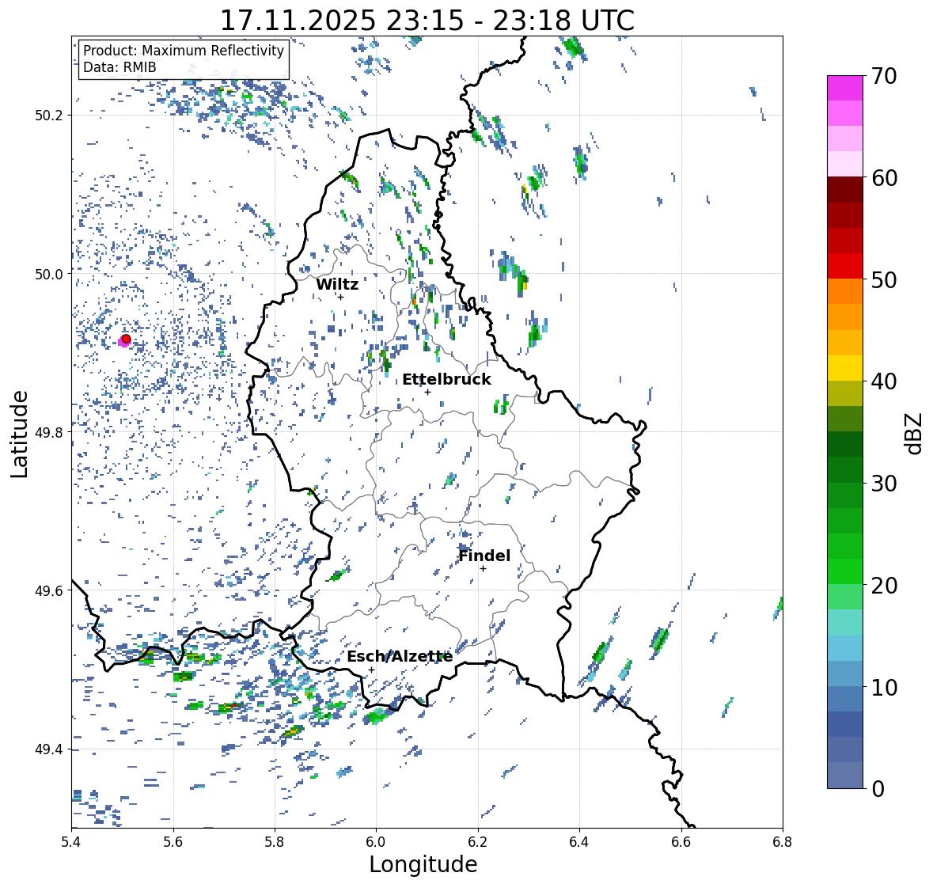Click the 'Product: Maximum Reflectivity' legend text
This screenshot has width=933, height=884.
pyautogui.click(x=184, y=51)
